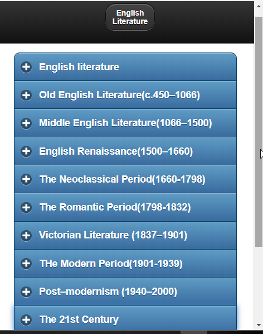Click plus icon for Post–modernism section
Viewport: 263px width, 334px height.
[26, 292]
